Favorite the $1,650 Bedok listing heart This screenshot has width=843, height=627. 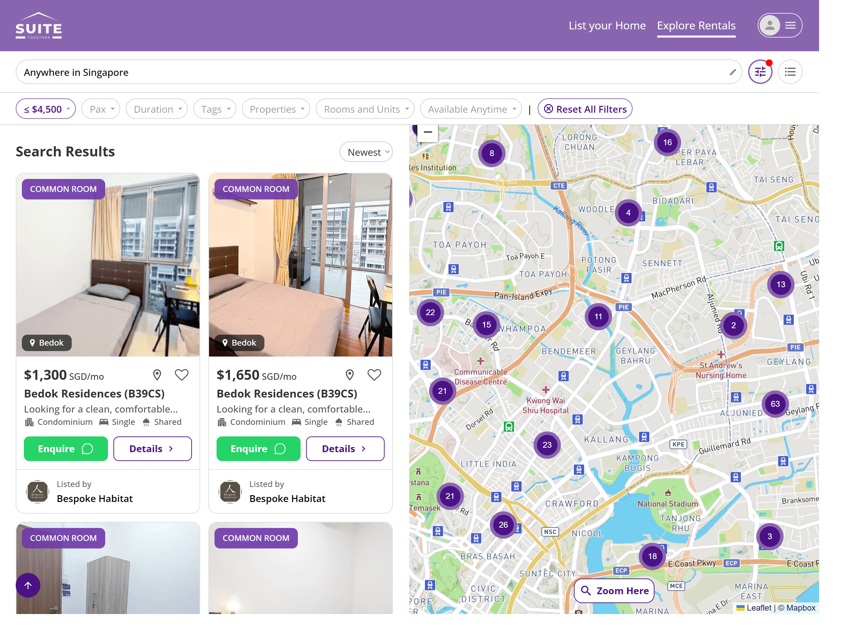click(374, 375)
